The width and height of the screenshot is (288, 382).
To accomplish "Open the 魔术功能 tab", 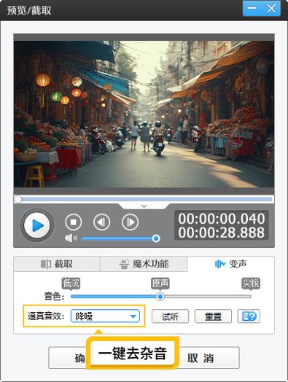I will point(144,264).
